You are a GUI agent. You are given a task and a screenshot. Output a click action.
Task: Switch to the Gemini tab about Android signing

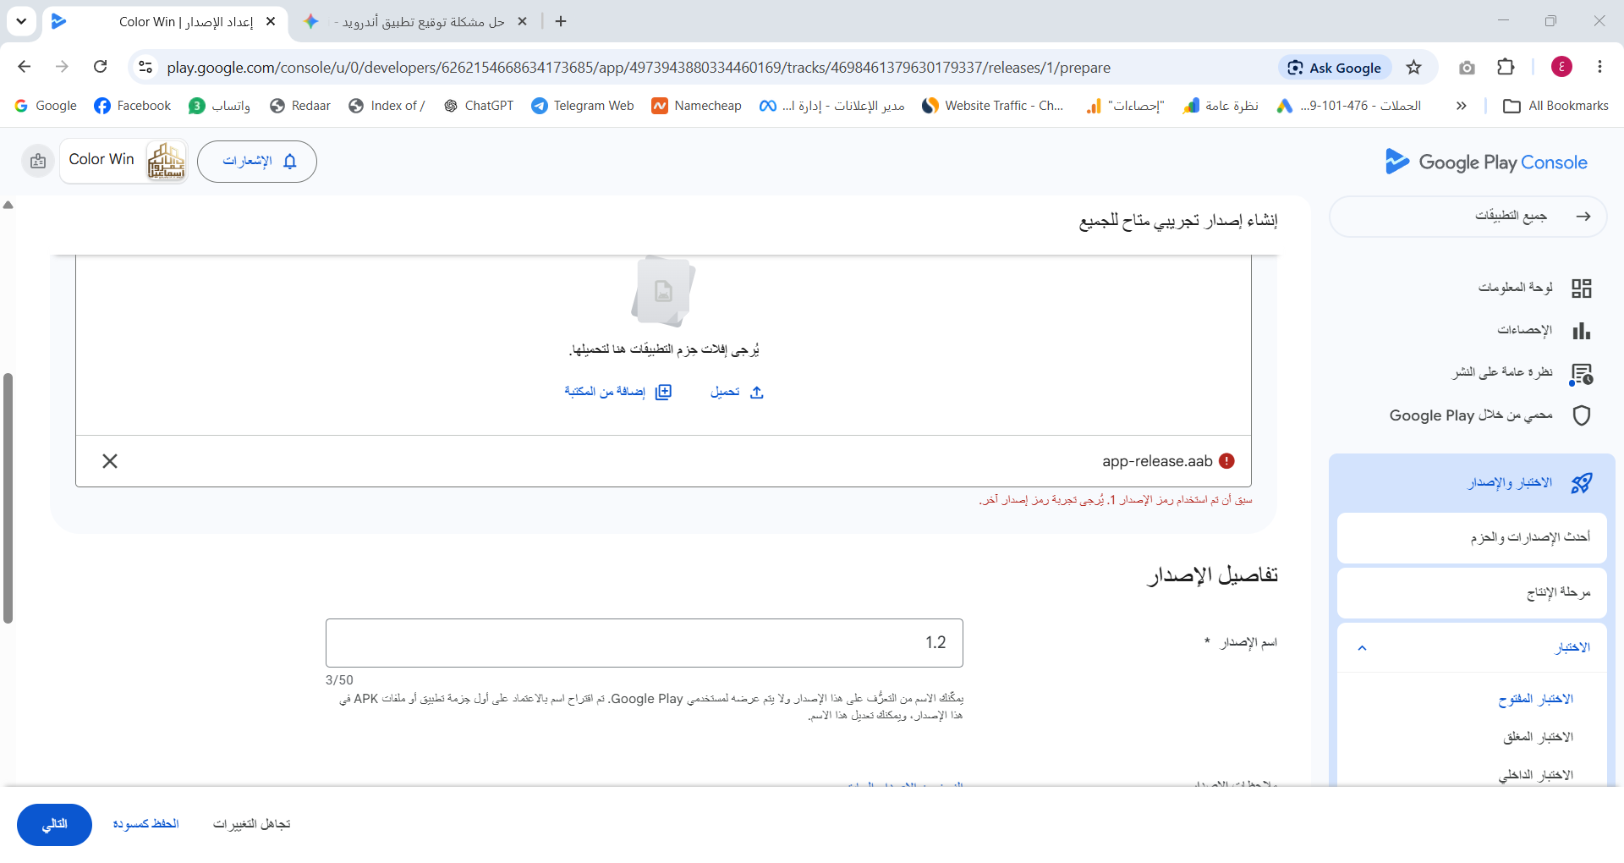414,22
